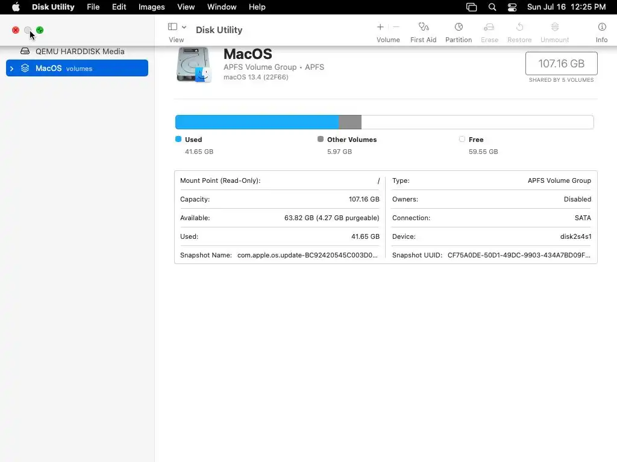The height and width of the screenshot is (462, 617).
Task: Open Spotlight search icon
Action: pyautogui.click(x=492, y=7)
